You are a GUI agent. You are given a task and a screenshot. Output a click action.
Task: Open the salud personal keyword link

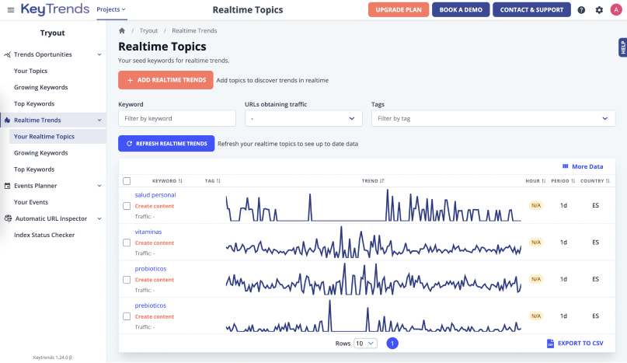pos(155,195)
